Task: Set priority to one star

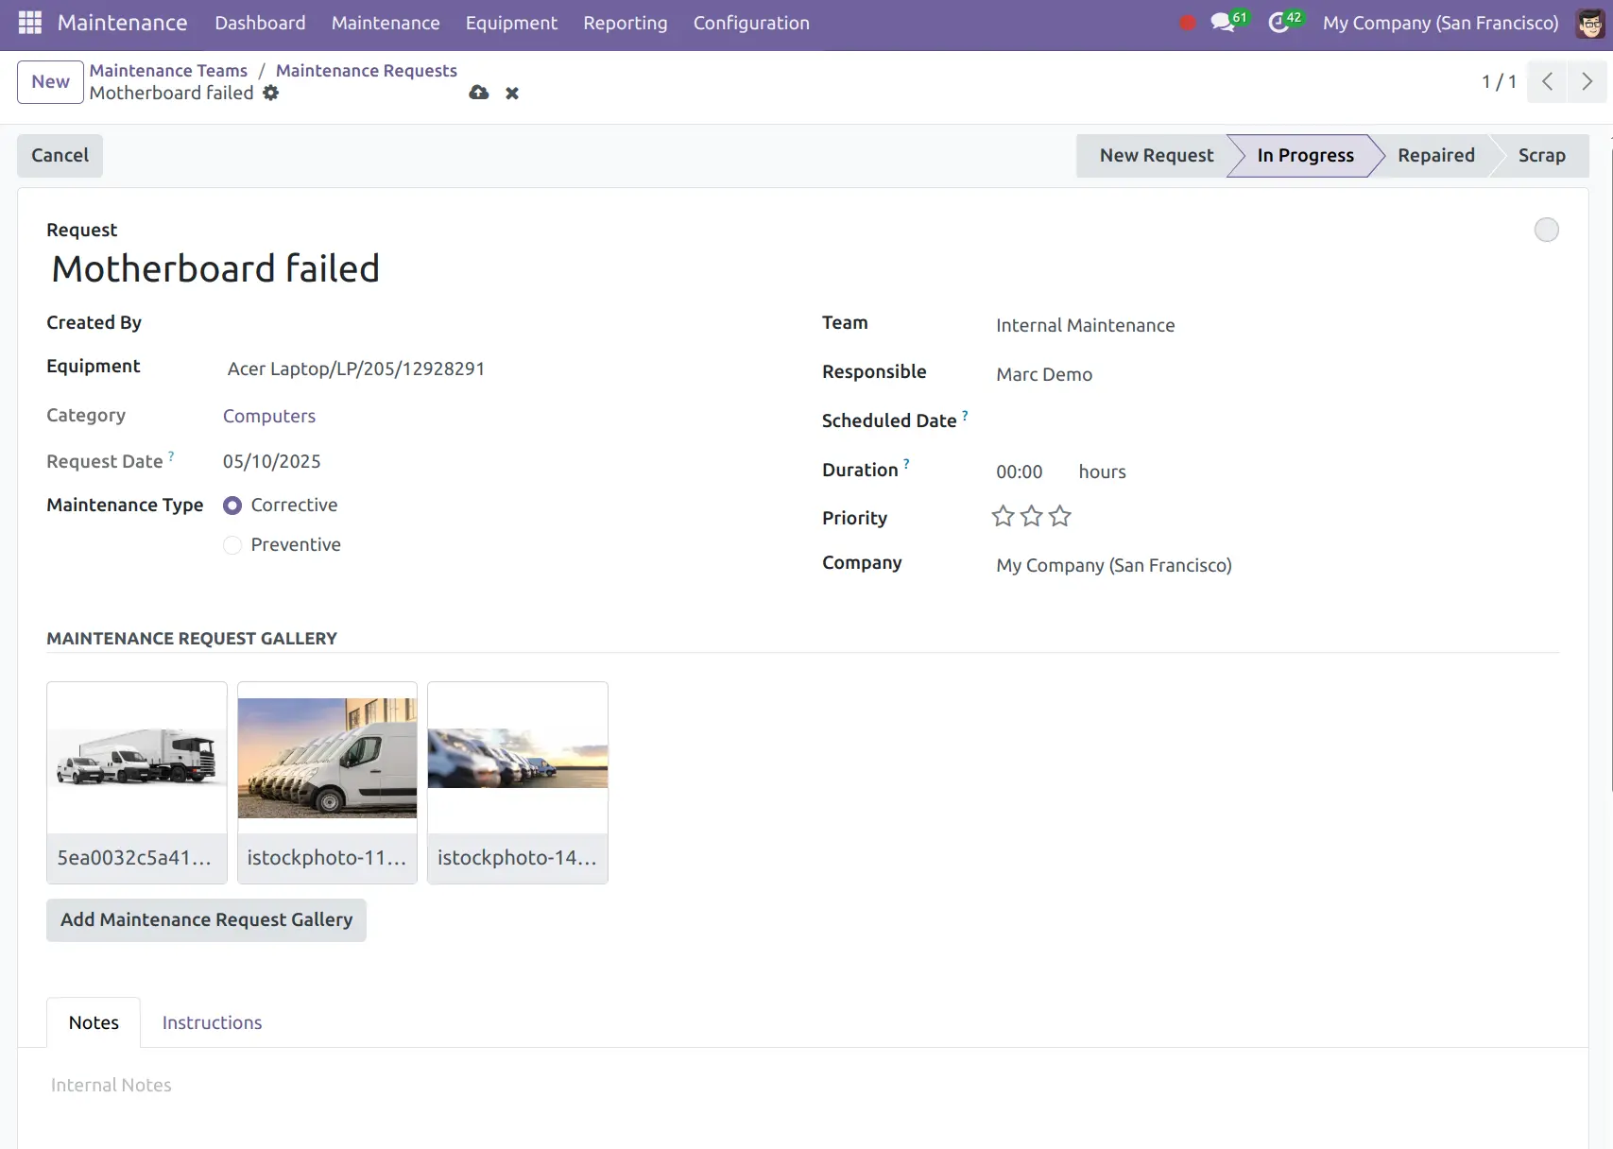Action: (x=1003, y=516)
